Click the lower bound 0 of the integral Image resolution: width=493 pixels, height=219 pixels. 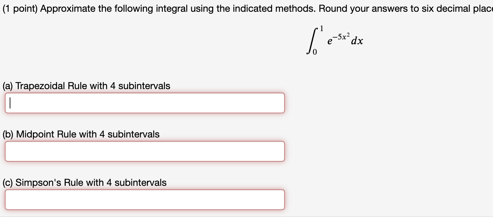(314, 51)
